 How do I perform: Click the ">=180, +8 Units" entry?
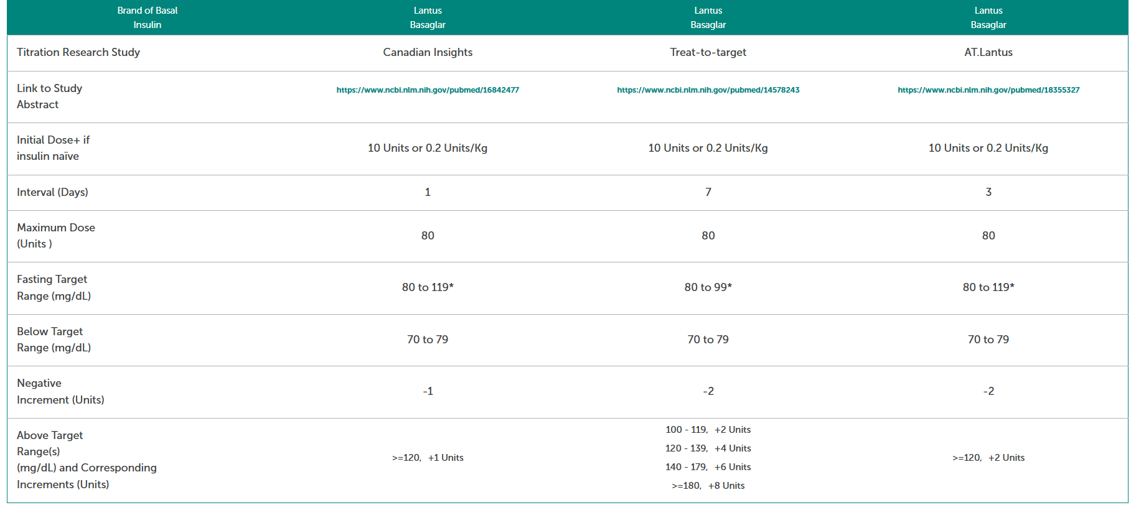(x=708, y=486)
